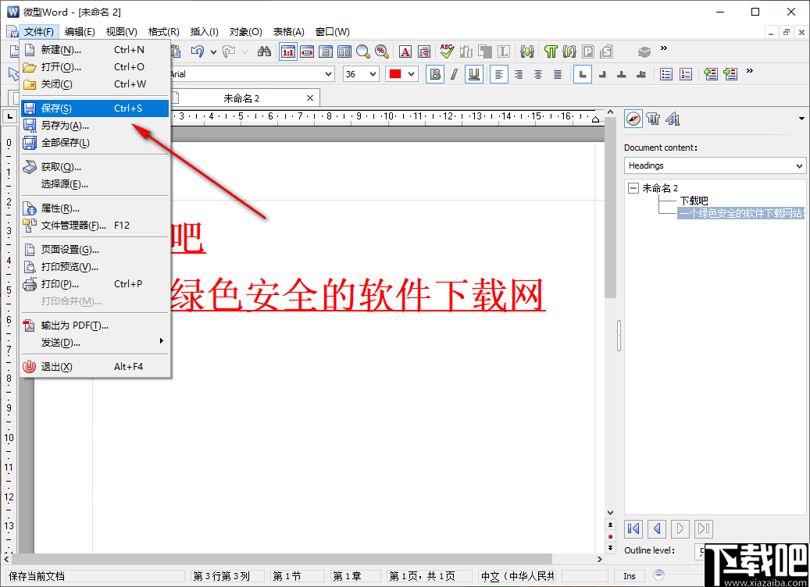
Task: Open the 格式 menu
Action: 164,31
